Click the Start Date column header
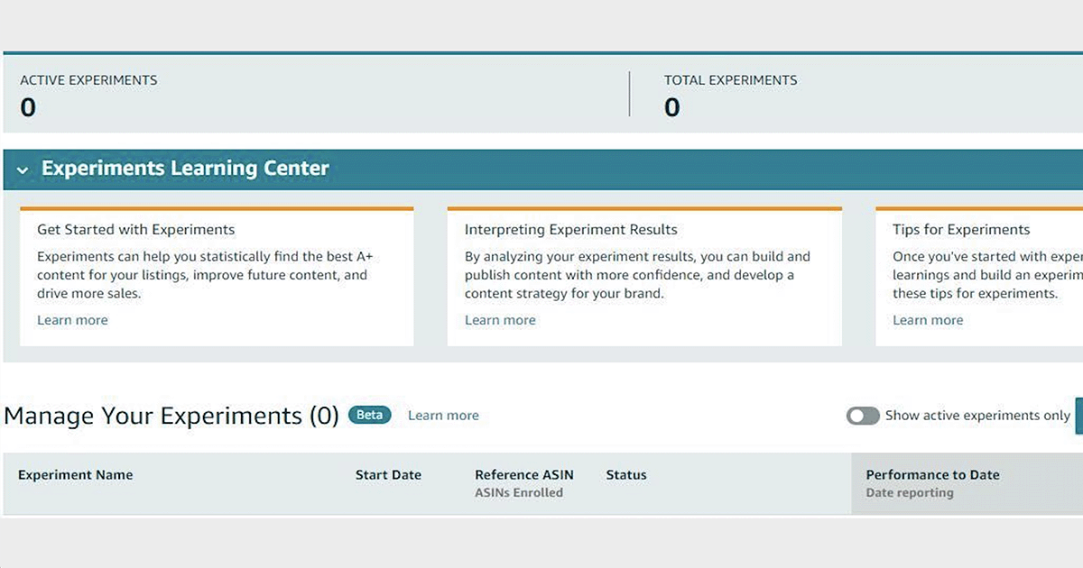The width and height of the screenshot is (1083, 568). pyautogui.click(x=388, y=475)
